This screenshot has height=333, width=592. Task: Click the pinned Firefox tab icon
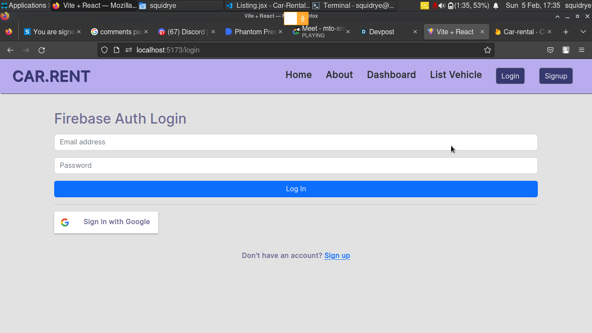(x=9, y=32)
